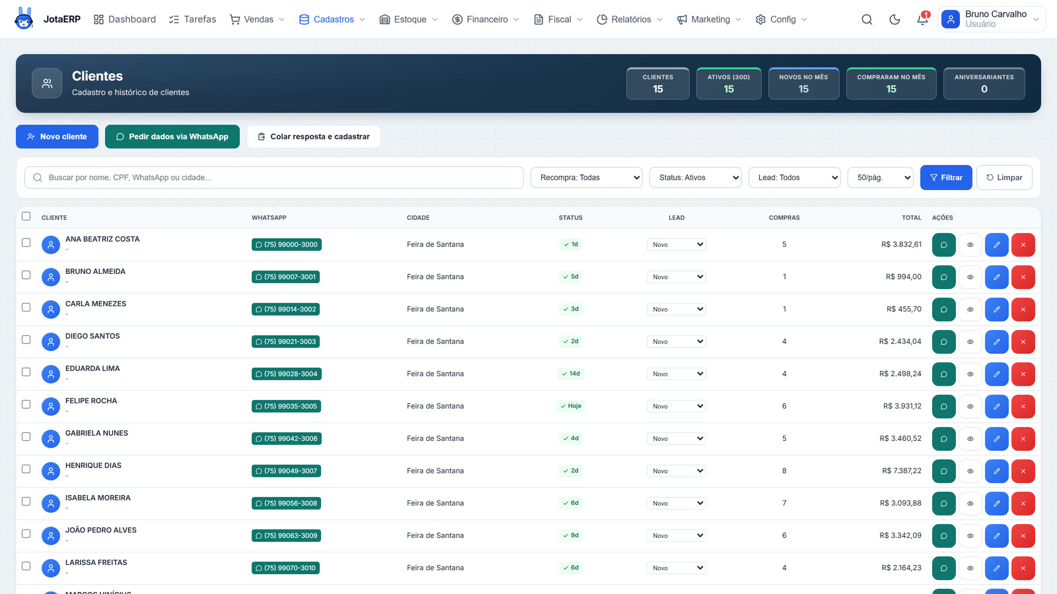Edit Bruno Almeida with pencil icon
This screenshot has height=594, width=1057.
coord(996,277)
